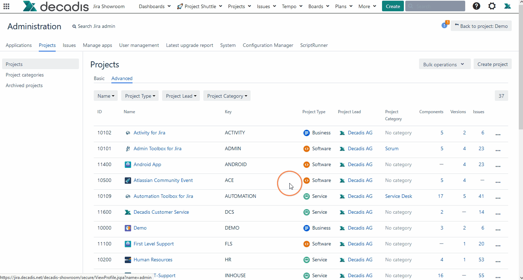The height and width of the screenshot is (280, 523).
Task: Click the Service type icon beside Human Resources
Action: coord(306,260)
